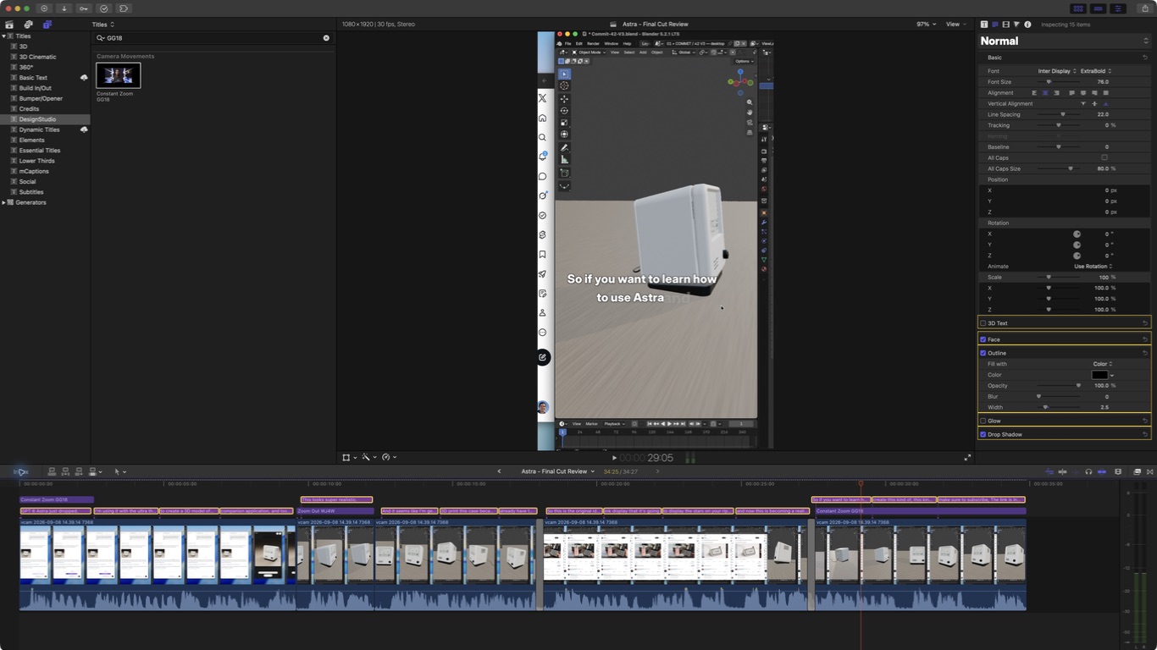1157x650 pixels.
Task: Toggle the Inspector panel layout button
Action: [x=1118, y=8]
